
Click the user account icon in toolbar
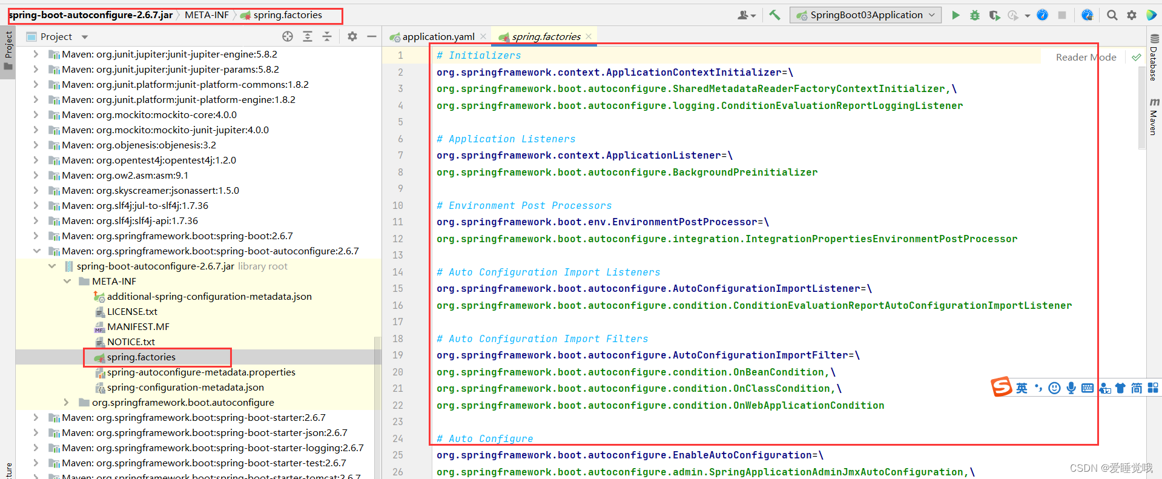743,15
